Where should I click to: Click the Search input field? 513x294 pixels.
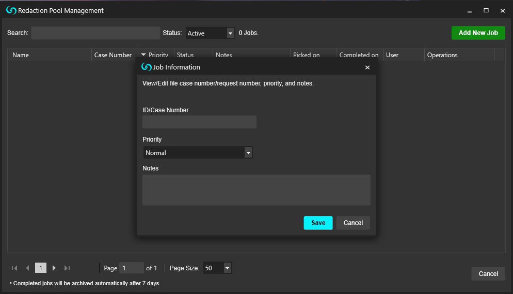click(x=95, y=33)
